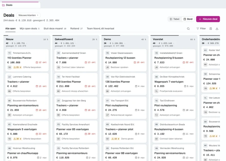The image size is (226, 161).
Task: Click VW avatar on Vermeulen Warehousing card
Action: (x=157, y=148)
